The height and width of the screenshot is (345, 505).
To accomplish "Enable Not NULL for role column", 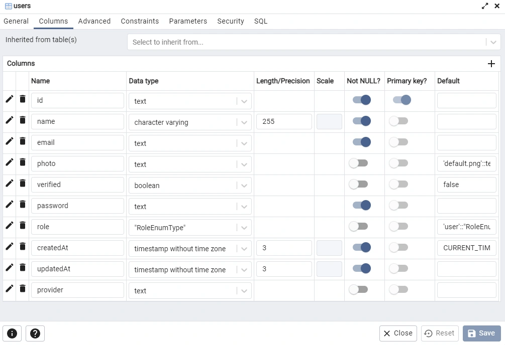I will pyautogui.click(x=358, y=226).
